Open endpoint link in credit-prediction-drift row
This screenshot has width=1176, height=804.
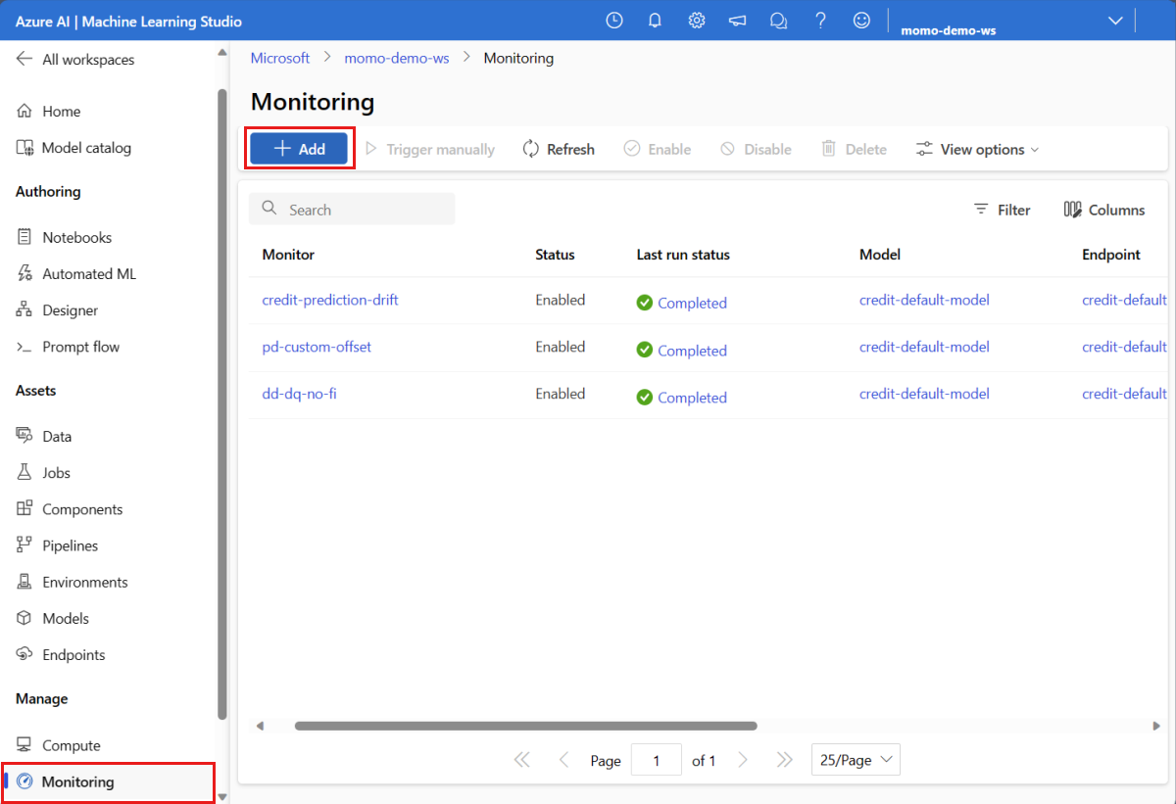coord(1124,300)
